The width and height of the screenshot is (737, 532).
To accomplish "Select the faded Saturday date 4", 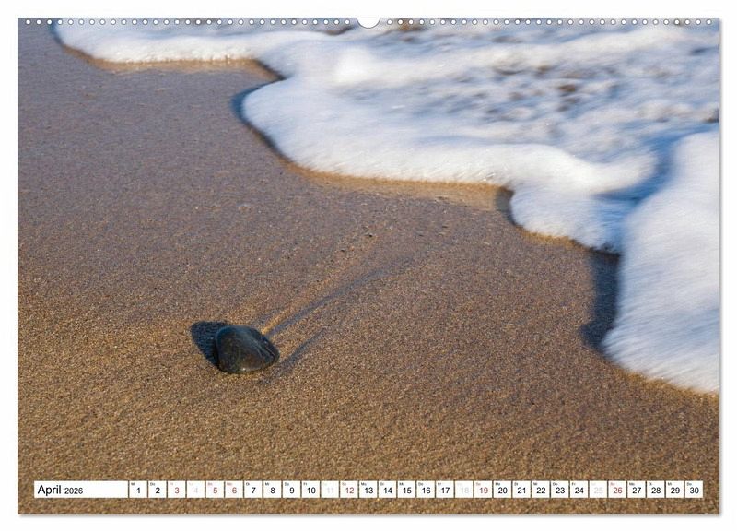I will pyautogui.click(x=195, y=490).
